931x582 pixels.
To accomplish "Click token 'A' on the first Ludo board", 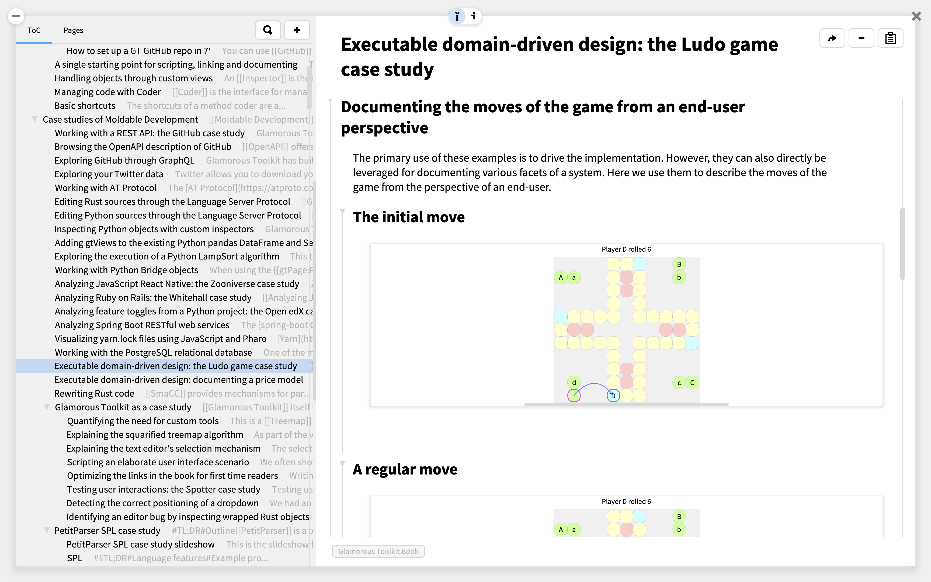I will (561, 277).
